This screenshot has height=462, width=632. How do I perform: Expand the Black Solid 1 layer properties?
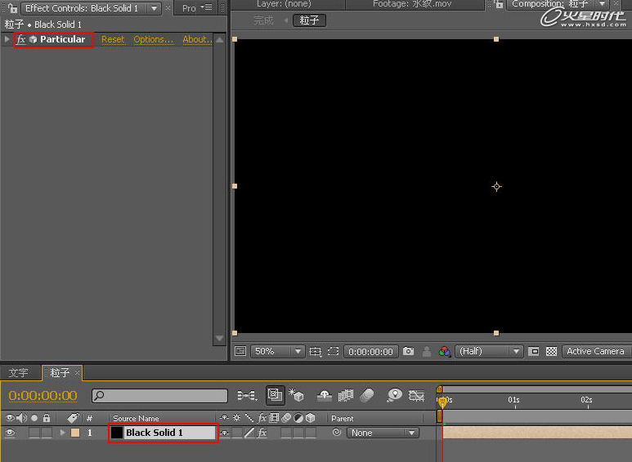(x=62, y=433)
